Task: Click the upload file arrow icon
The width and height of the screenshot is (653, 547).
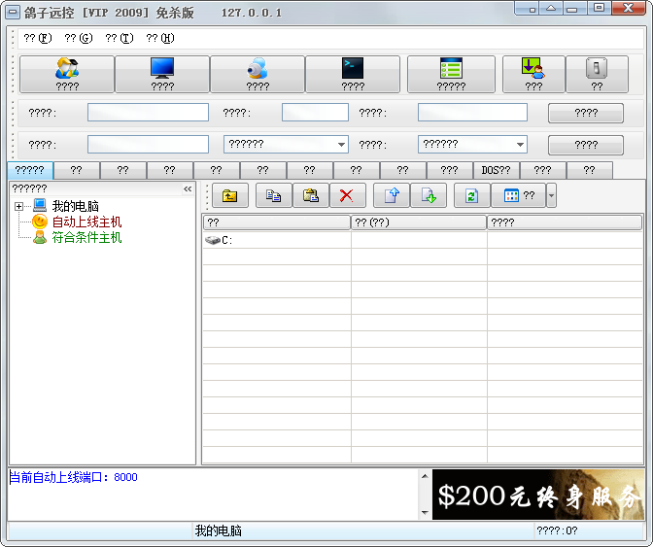Action: point(392,195)
